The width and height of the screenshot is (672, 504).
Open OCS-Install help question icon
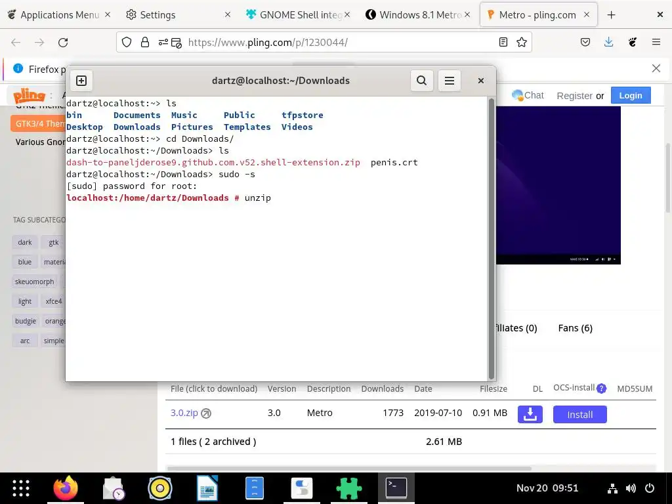[x=601, y=388]
